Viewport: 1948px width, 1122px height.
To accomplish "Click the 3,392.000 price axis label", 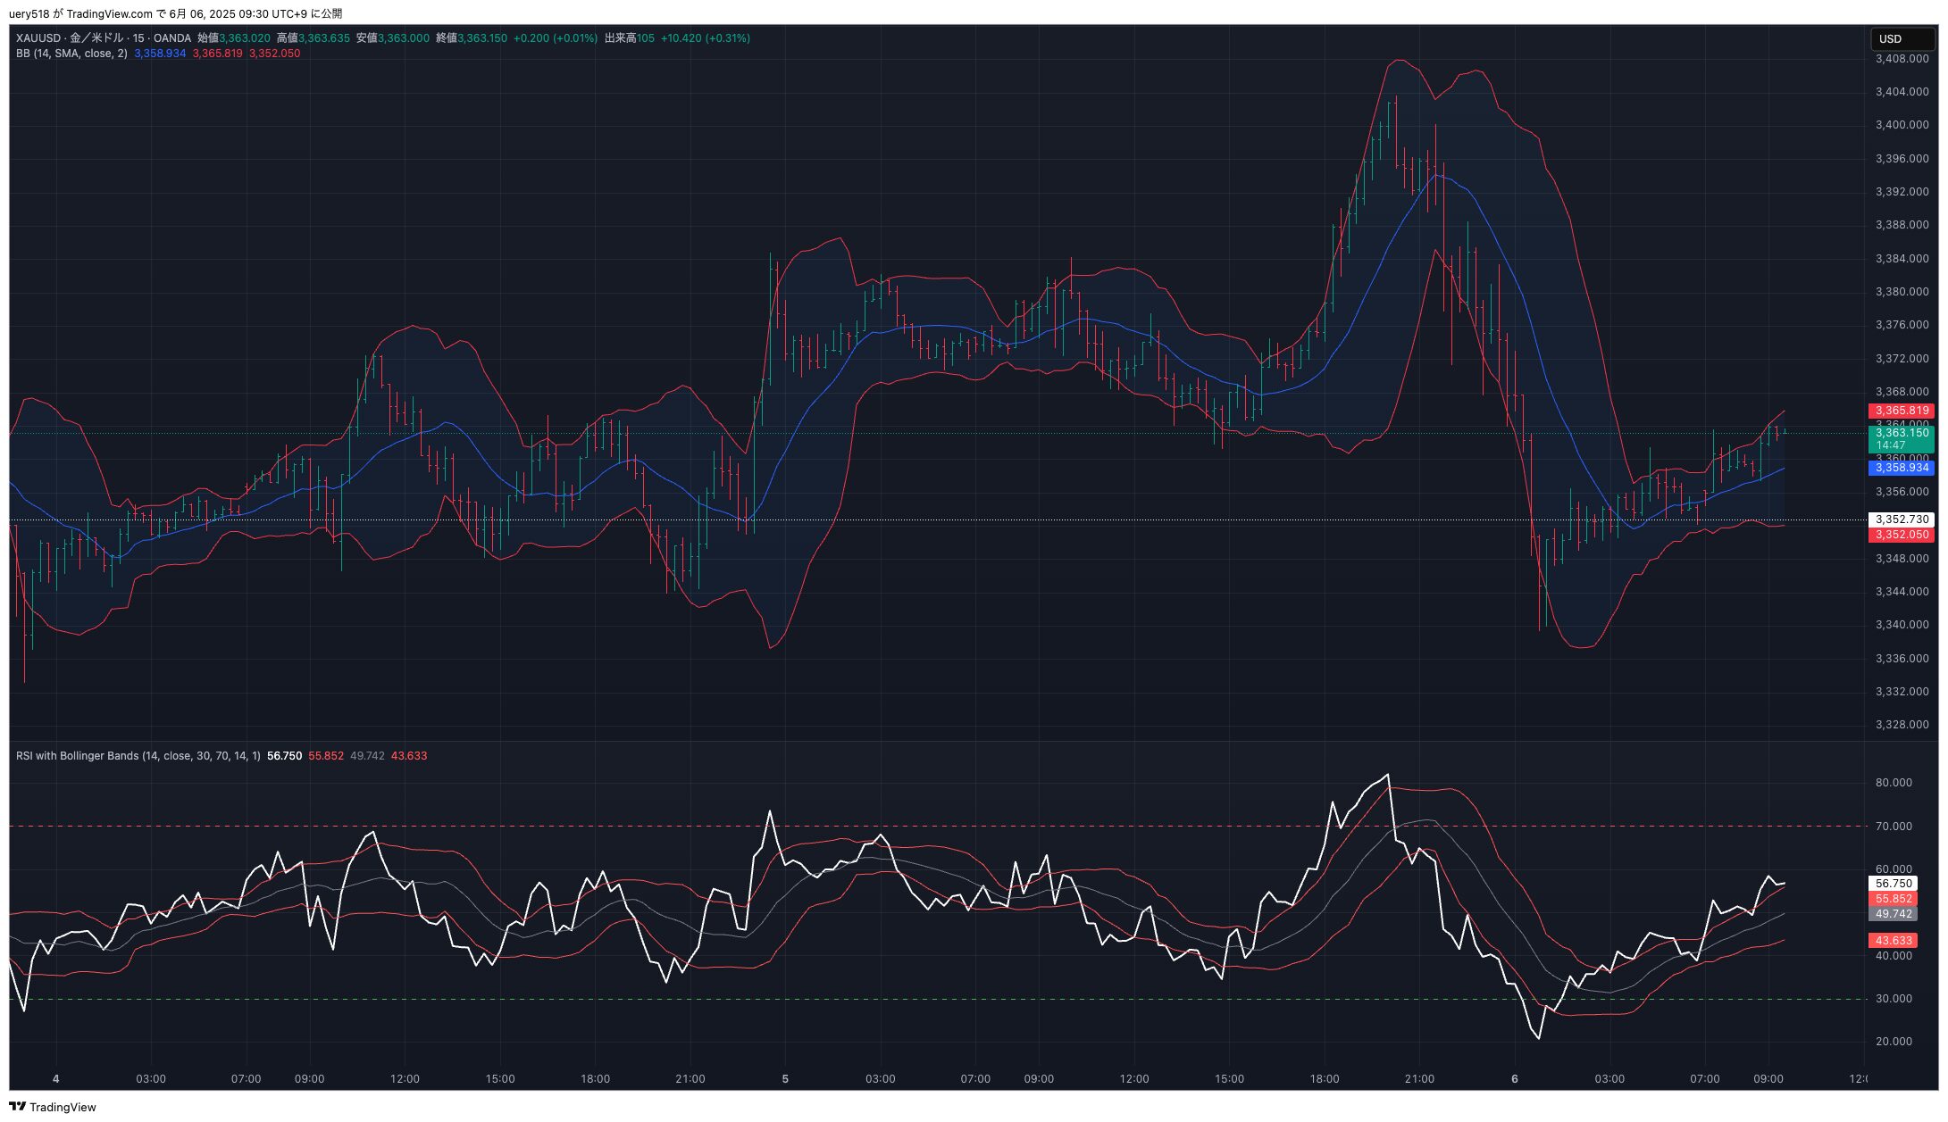I will (1902, 192).
